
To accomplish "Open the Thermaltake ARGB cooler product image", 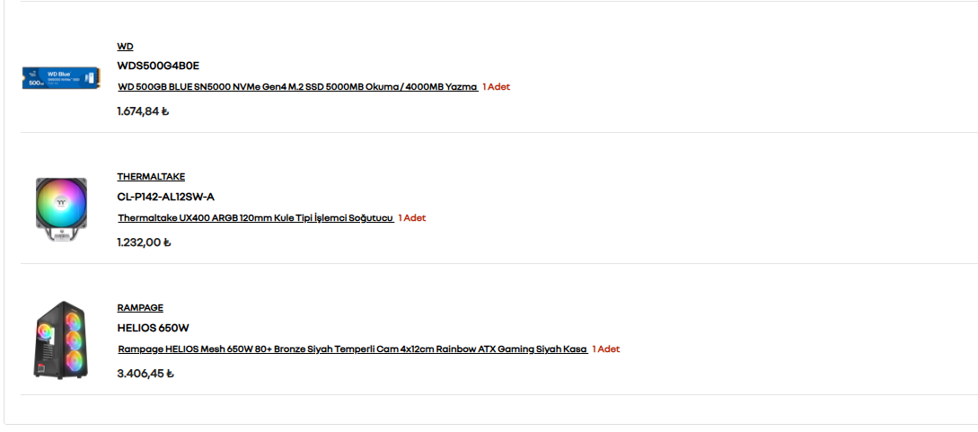I will 61,209.
